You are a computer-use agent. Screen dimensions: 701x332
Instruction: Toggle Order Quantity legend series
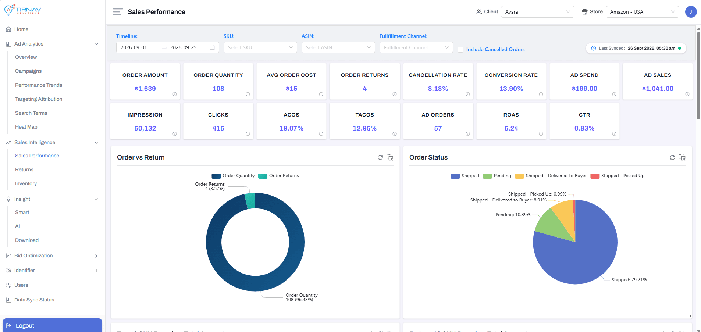(x=233, y=176)
